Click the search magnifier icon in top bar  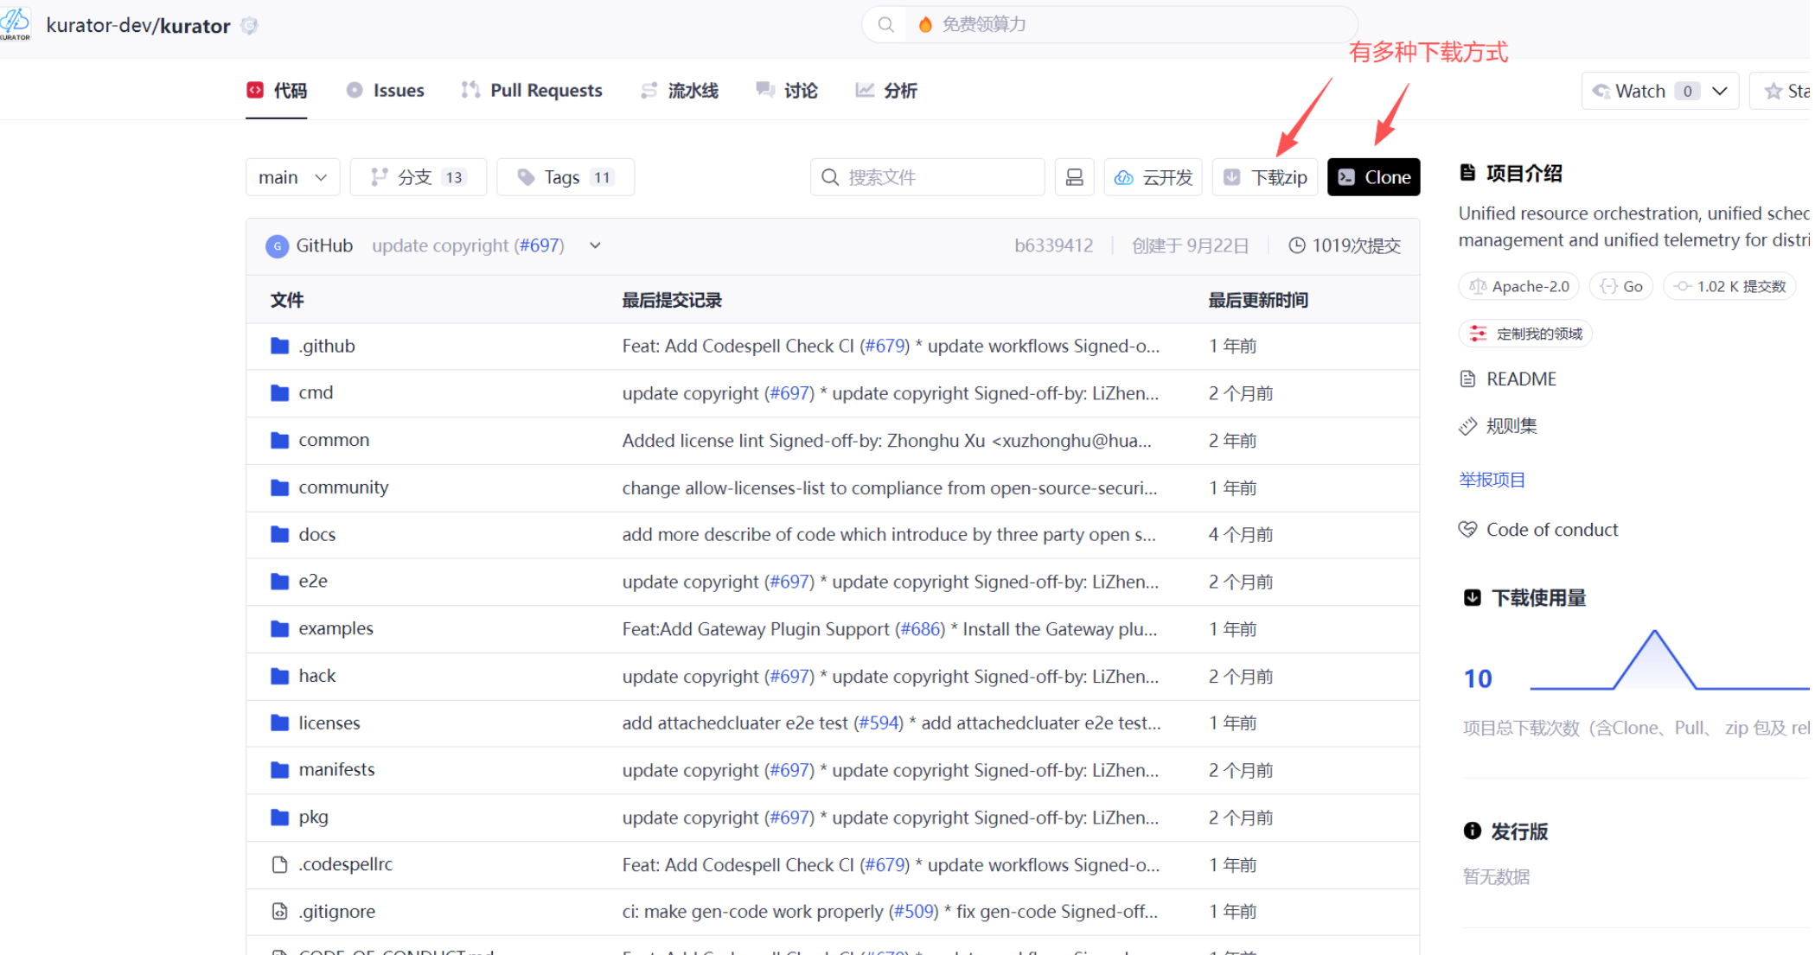coord(885,24)
